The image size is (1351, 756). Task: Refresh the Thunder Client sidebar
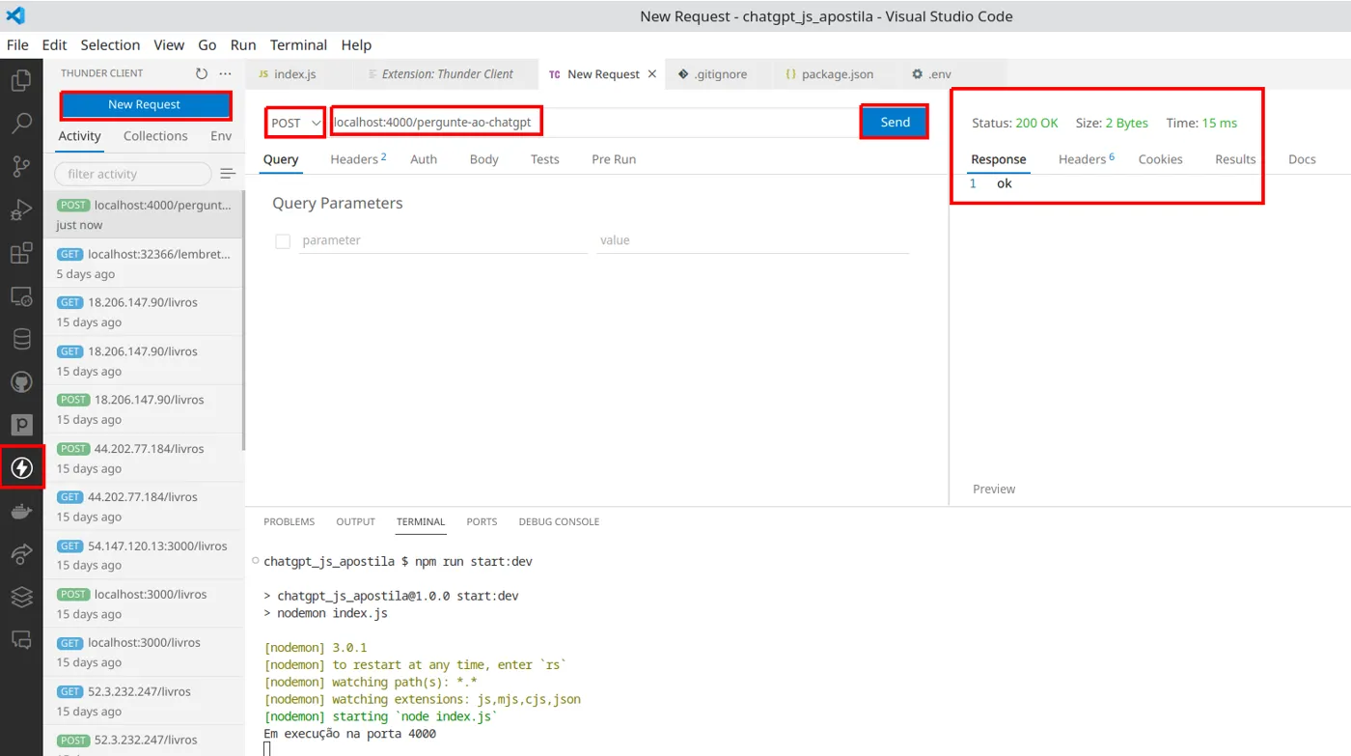coord(201,73)
